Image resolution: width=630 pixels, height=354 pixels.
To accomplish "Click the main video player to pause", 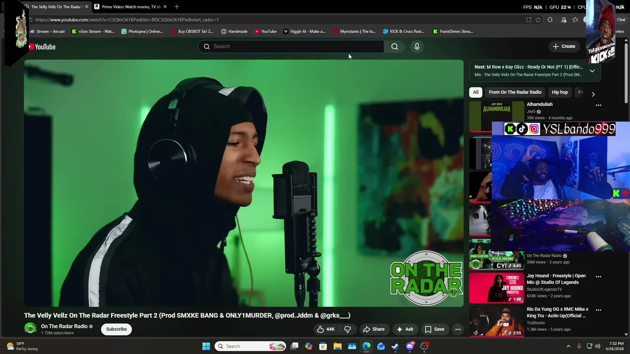I will pos(244,183).
